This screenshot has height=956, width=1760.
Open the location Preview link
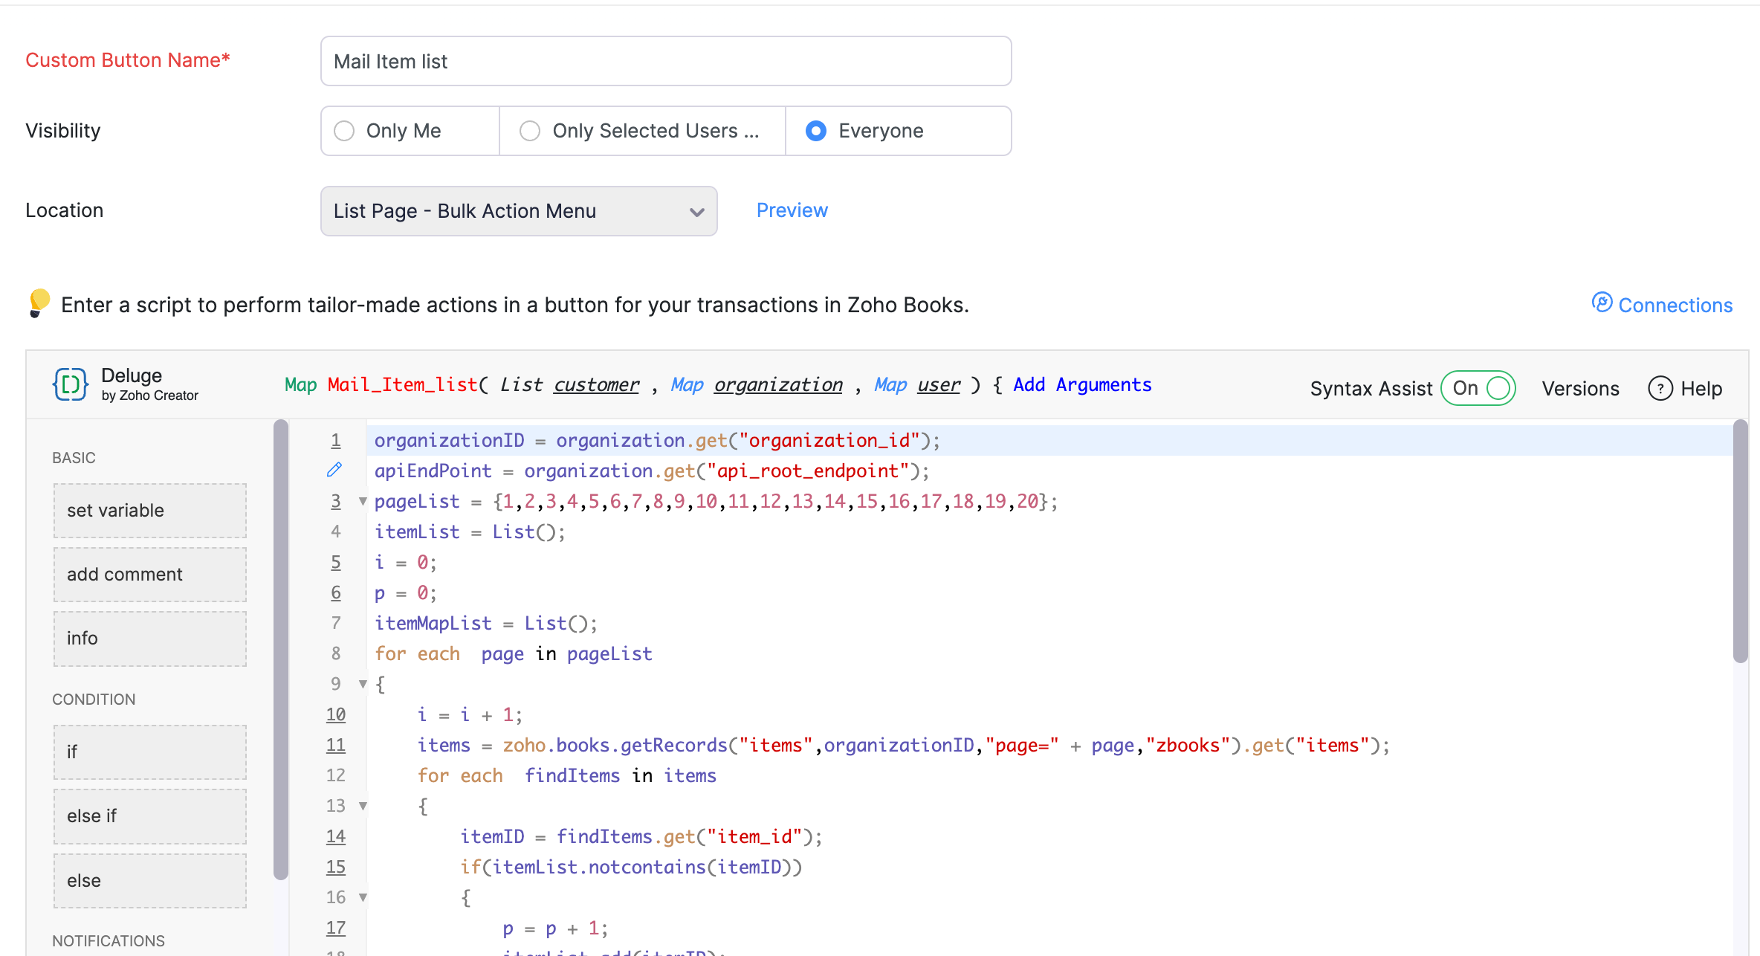(x=792, y=210)
